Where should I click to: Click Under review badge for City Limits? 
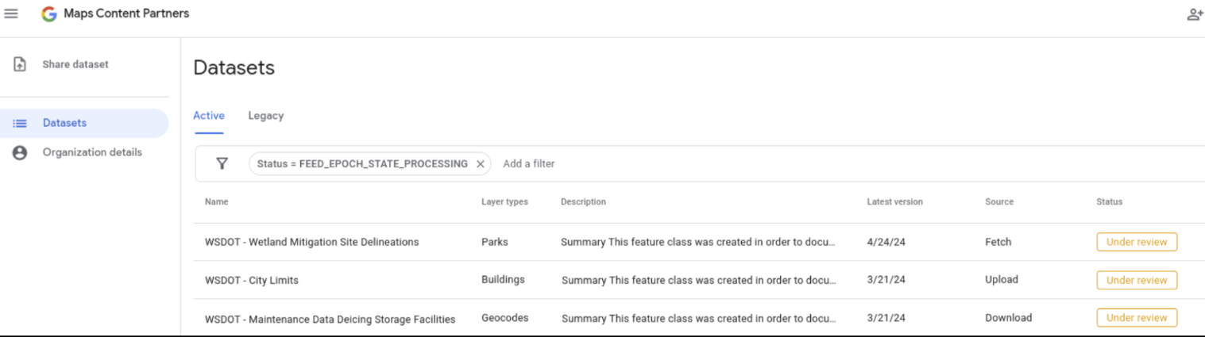click(1137, 280)
